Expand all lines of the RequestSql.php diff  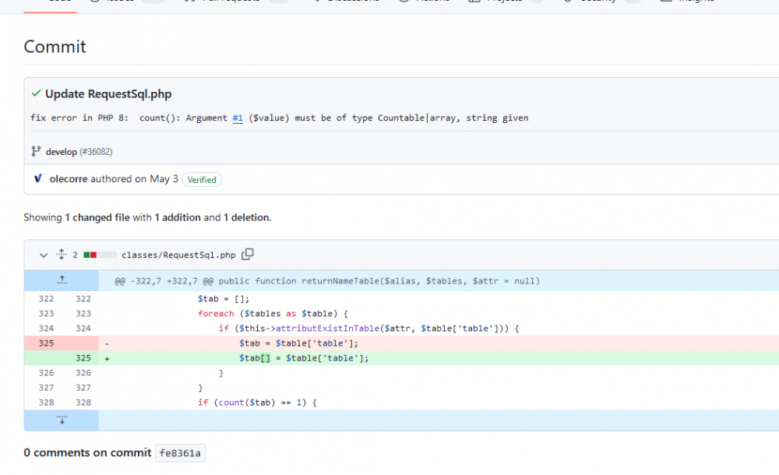click(x=61, y=255)
